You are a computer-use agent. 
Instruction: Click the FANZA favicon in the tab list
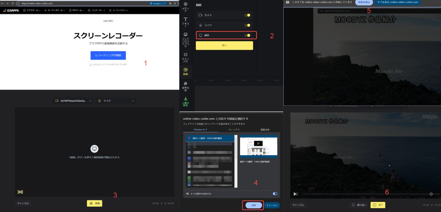coord(189,138)
